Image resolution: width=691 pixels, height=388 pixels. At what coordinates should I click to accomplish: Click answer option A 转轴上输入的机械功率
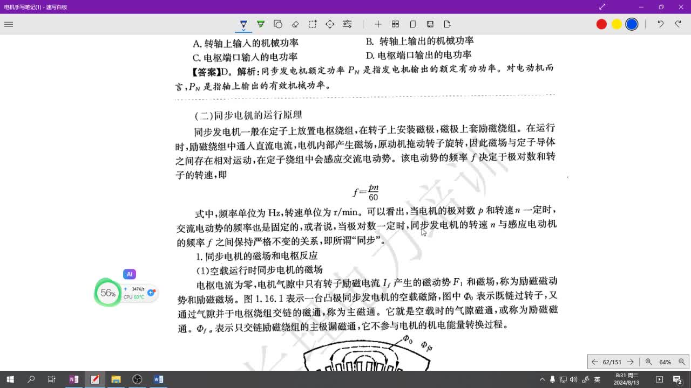pyautogui.click(x=246, y=43)
